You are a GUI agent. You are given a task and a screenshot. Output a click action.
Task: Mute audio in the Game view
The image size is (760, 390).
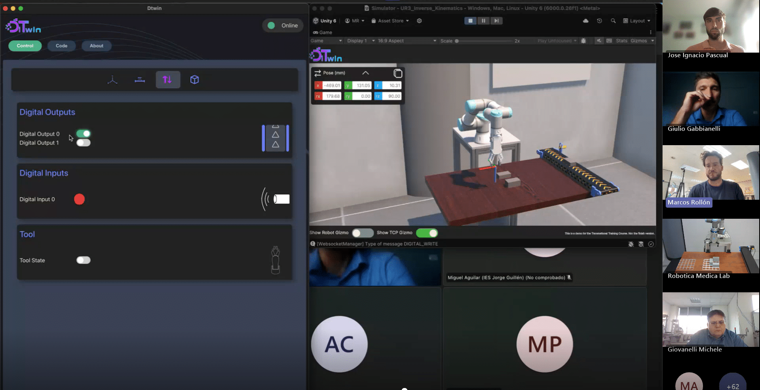click(x=599, y=41)
